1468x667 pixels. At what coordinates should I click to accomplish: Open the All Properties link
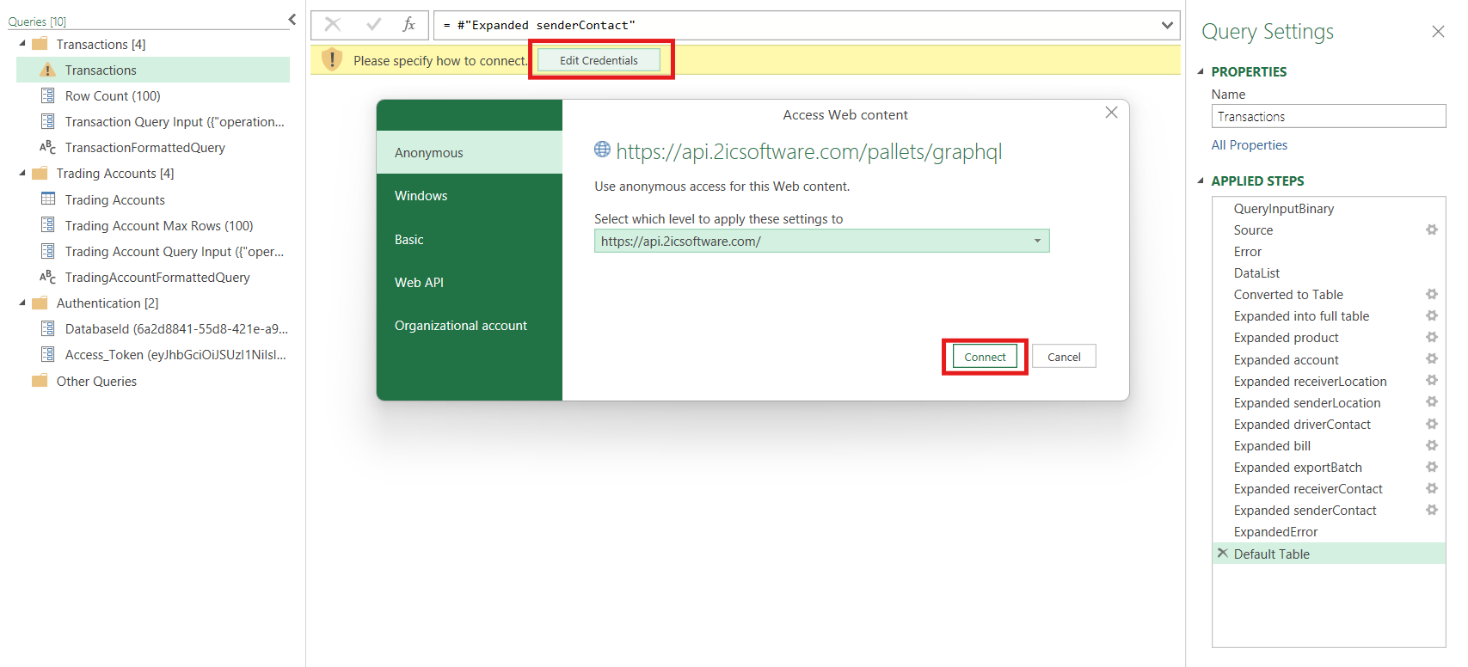tap(1249, 145)
